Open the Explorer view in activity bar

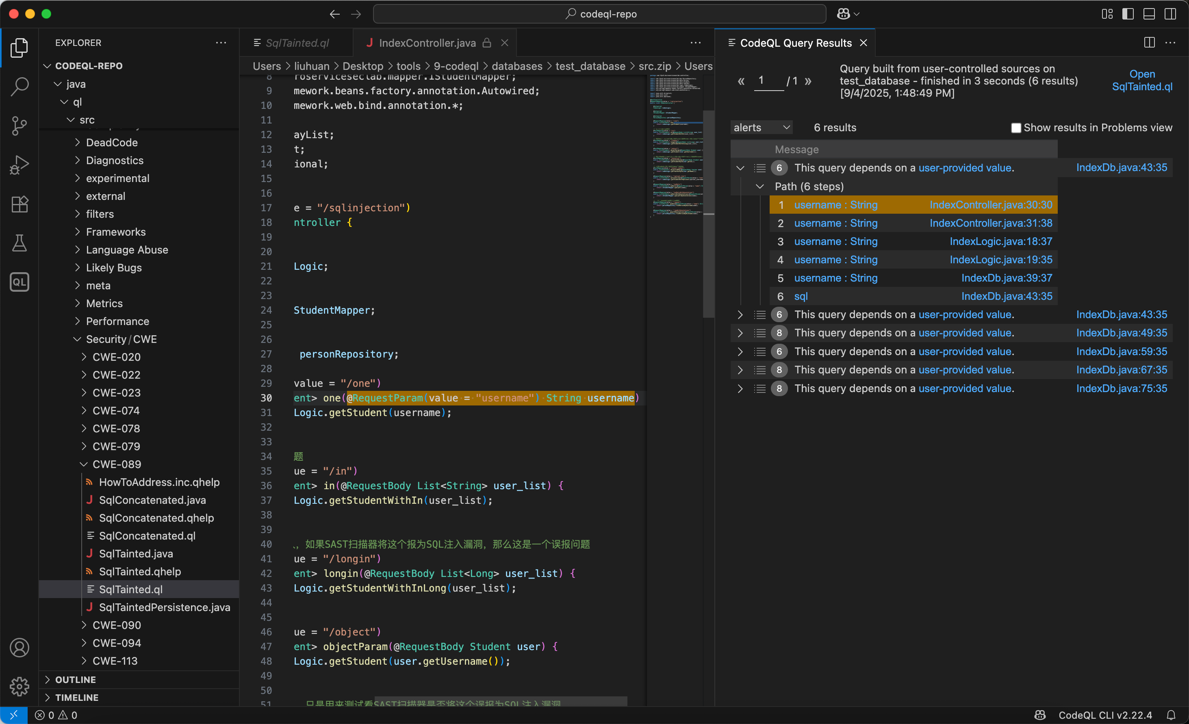[20, 47]
